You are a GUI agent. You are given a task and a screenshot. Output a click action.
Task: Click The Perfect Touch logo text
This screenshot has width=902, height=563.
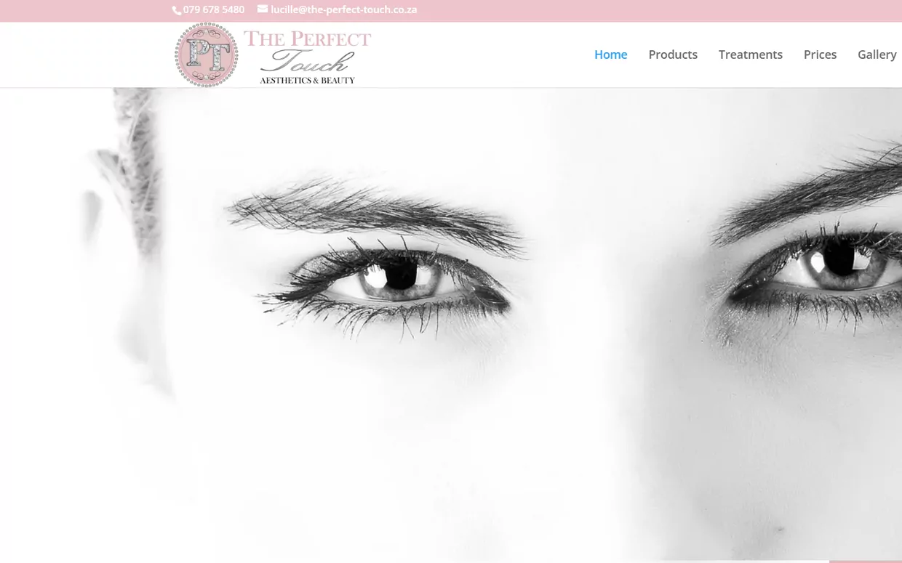pos(307,57)
